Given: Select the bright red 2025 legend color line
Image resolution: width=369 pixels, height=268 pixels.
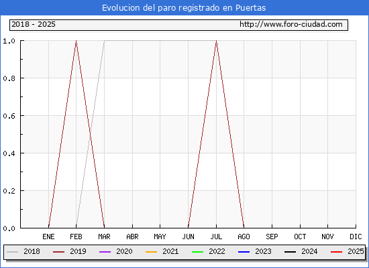Looking at the screenshot, I should point(337,252).
